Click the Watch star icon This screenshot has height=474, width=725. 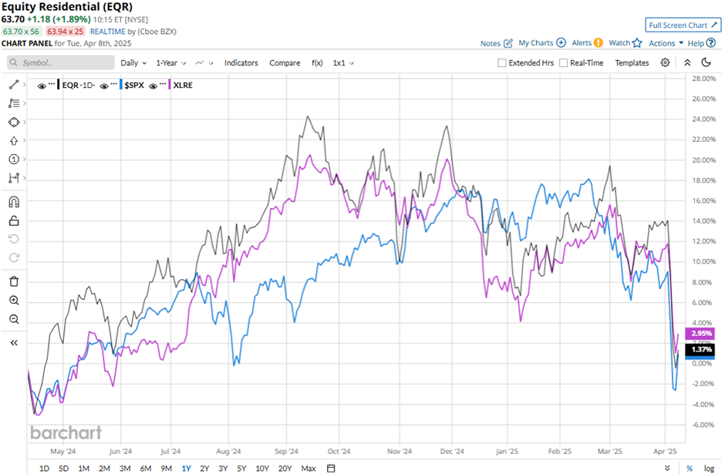click(x=637, y=43)
